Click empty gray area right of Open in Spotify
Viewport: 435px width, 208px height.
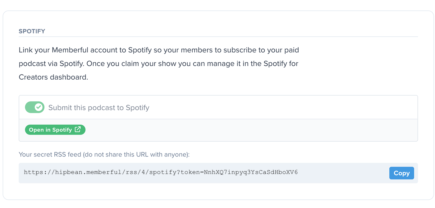(249, 130)
